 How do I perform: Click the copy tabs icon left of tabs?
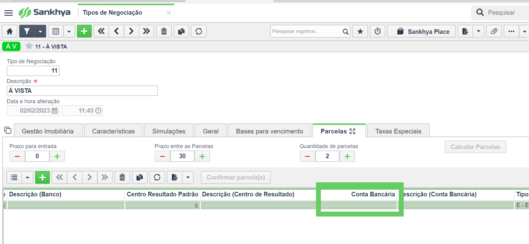click(8, 130)
